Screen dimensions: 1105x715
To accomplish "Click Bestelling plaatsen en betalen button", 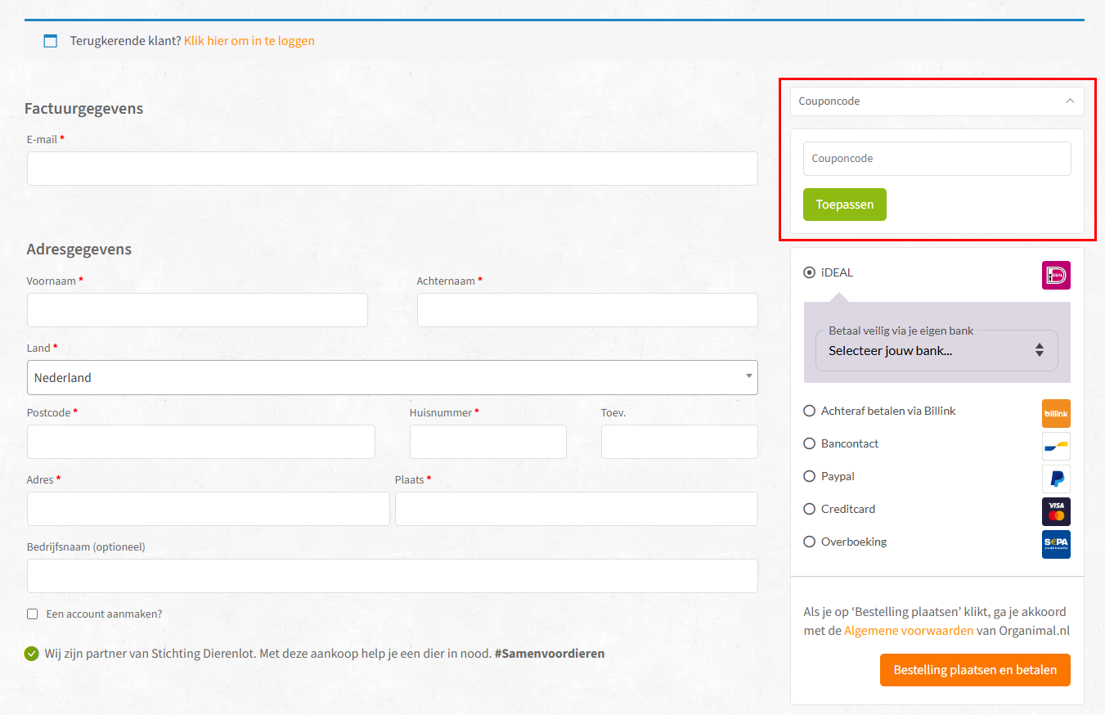I will tap(975, 670).
